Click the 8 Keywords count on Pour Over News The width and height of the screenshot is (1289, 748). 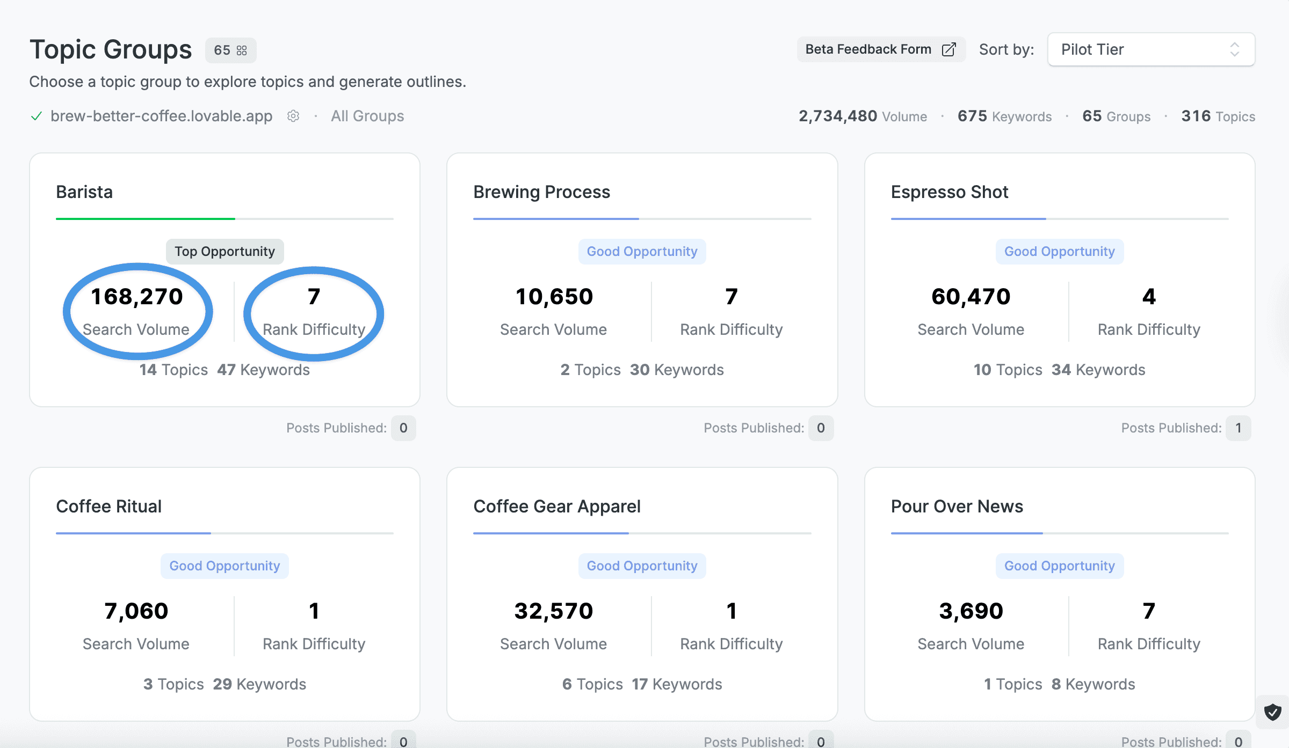[1093, 684]
